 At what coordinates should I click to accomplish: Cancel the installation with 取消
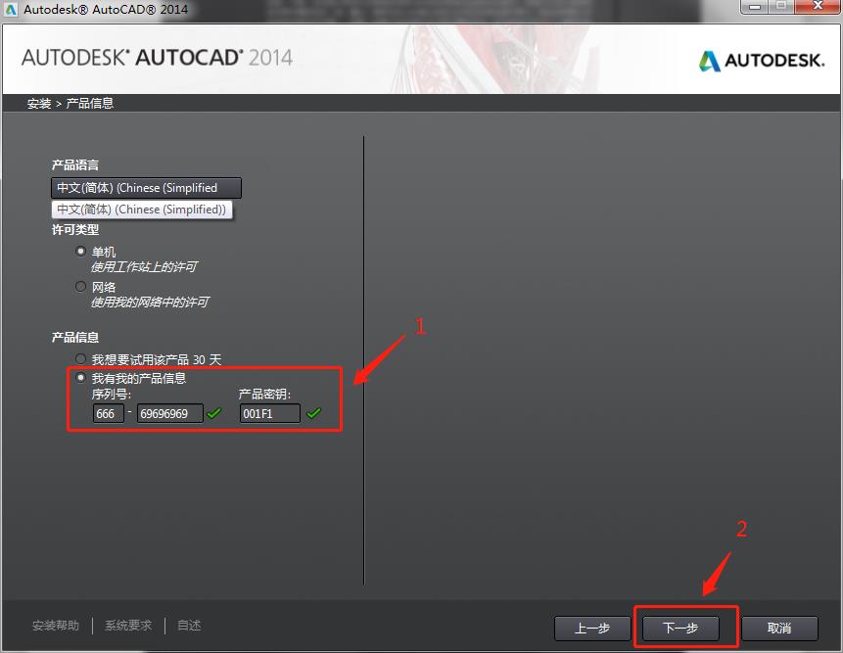click(779, 628)
